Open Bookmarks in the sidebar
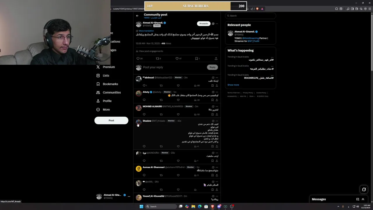373x210 pixels. 107,84
